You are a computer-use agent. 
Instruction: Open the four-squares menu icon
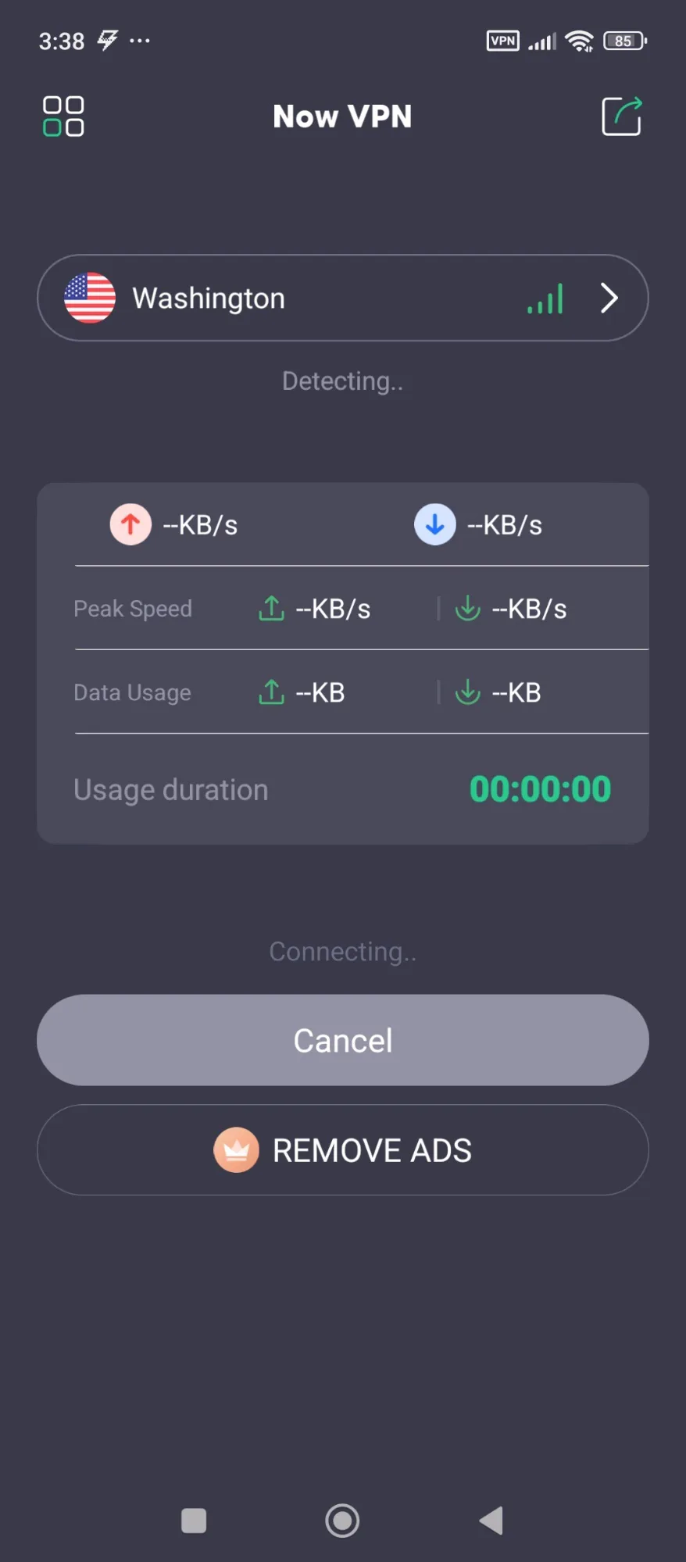click(63, 116)
